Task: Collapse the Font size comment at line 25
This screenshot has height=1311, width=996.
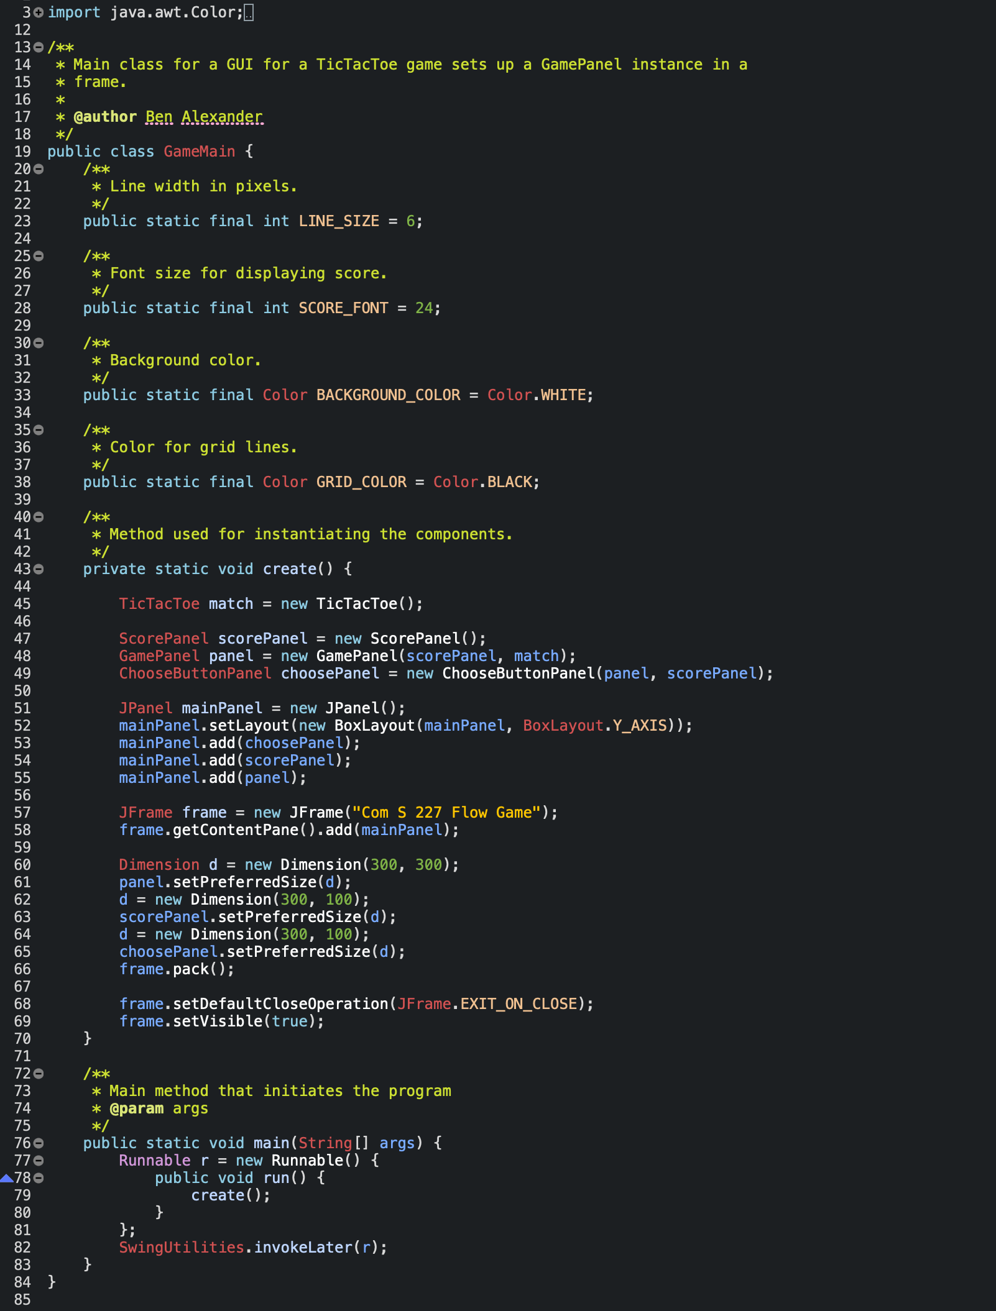Action: pyautogui.click(x=39, y=256)
